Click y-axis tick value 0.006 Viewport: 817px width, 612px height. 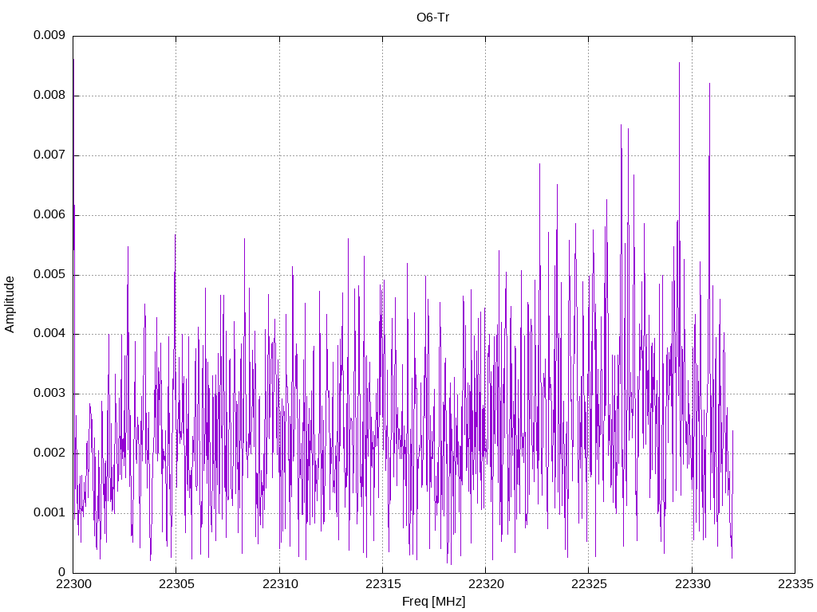(49, 214)
